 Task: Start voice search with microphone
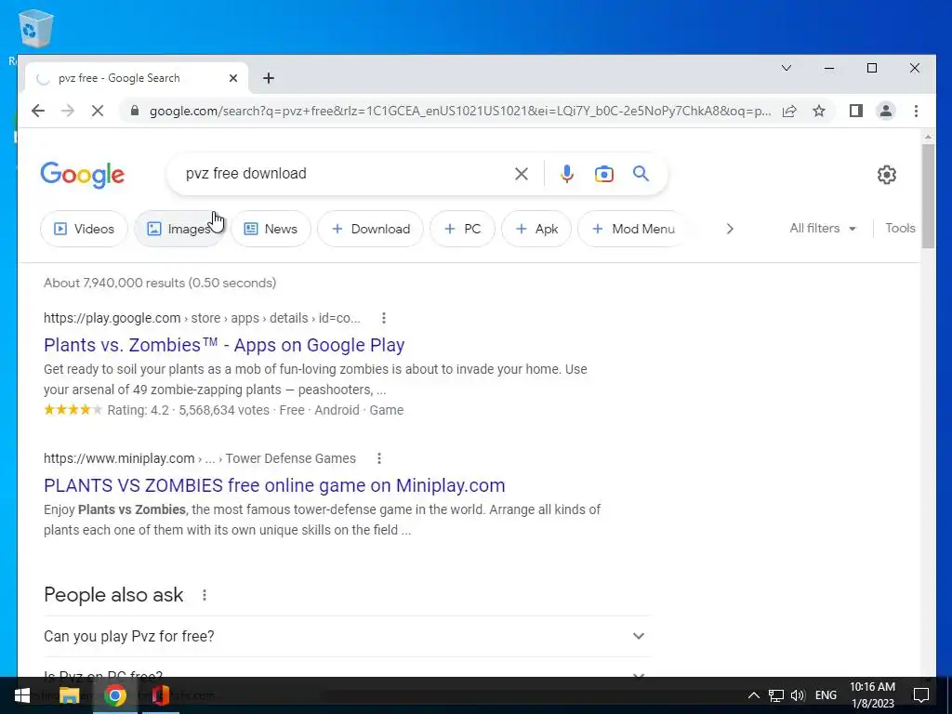566,174
